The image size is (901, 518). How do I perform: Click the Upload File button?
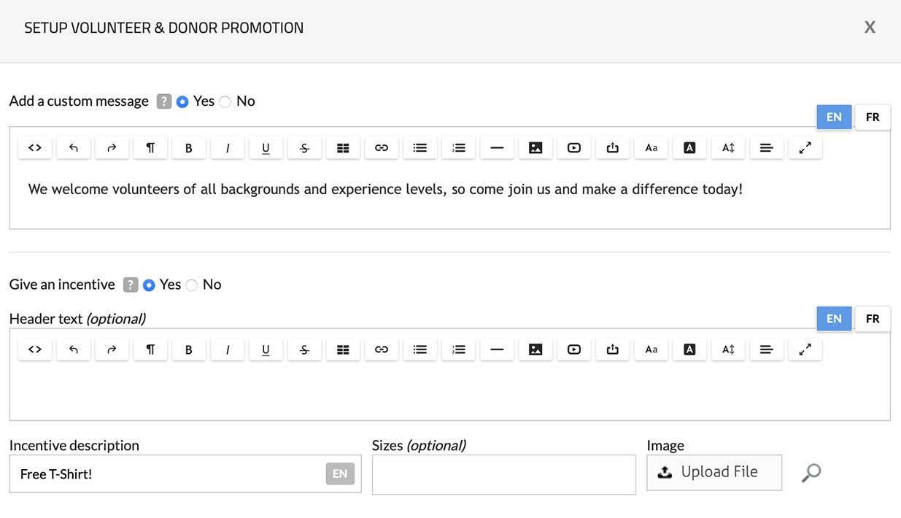coord(714,473)
